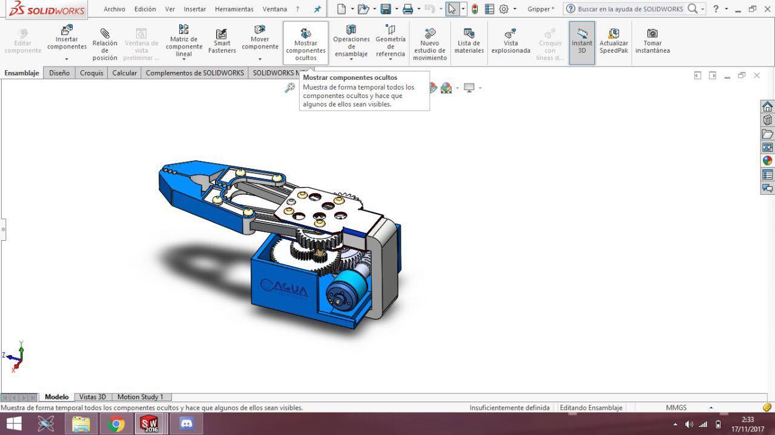Open Google Chrome from taskbar
775x435 pixels.
pyautogui.click(x=116, y=424)
